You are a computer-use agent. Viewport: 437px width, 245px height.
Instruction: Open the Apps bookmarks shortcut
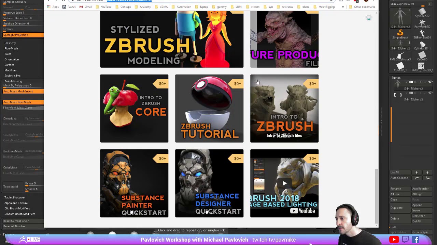click(x=53, y=7)
